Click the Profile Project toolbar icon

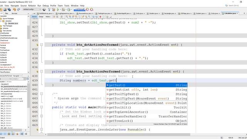[x=69, y=10]
